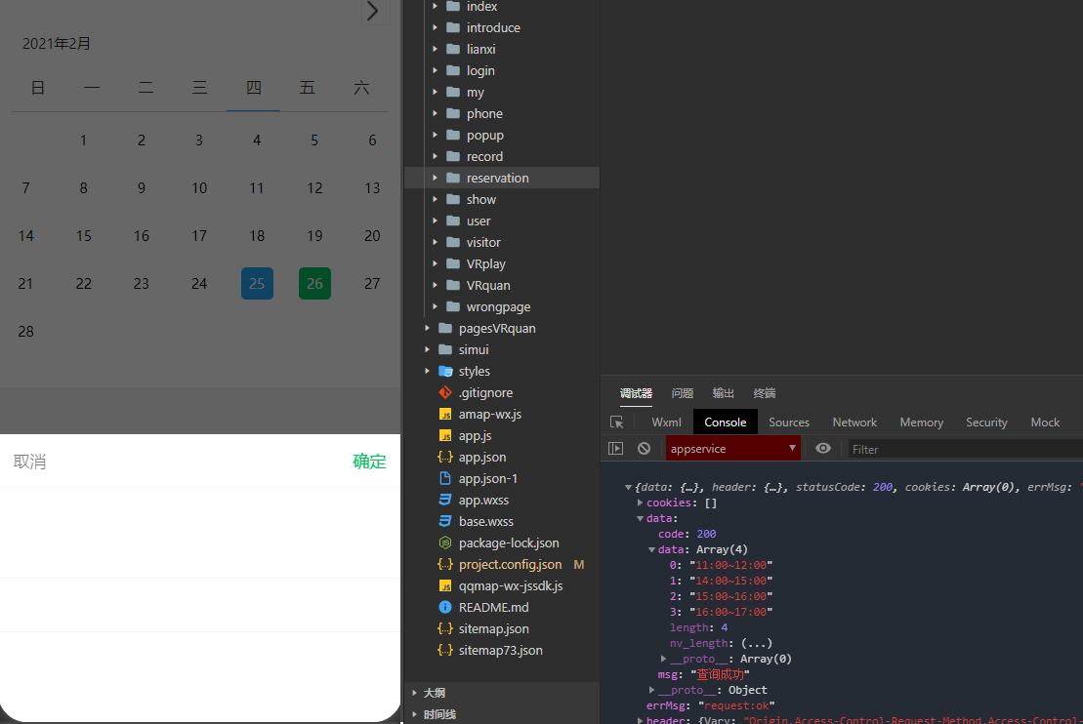
Task: Expand the cookies array entry
Action: tap(641, 503)
